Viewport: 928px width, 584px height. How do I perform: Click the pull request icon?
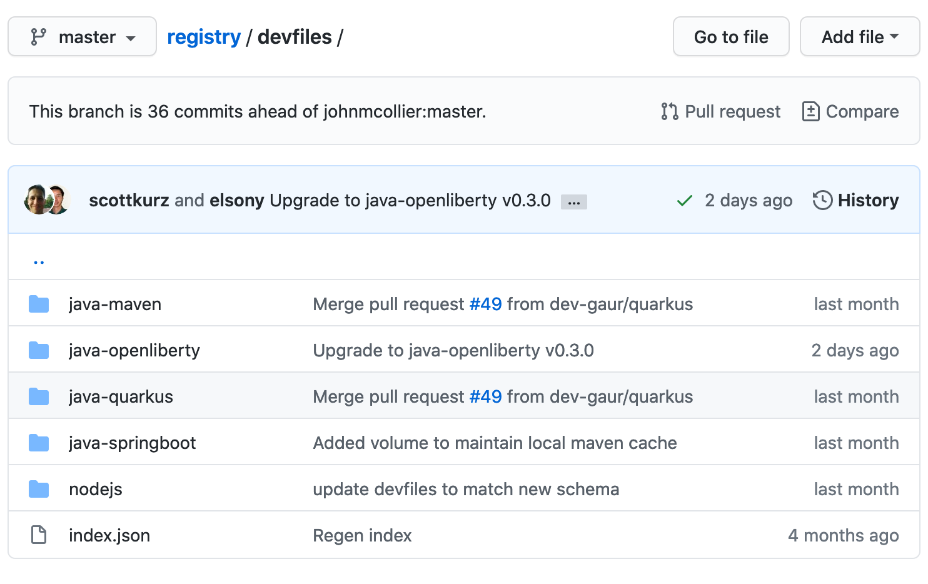[669, 111]
